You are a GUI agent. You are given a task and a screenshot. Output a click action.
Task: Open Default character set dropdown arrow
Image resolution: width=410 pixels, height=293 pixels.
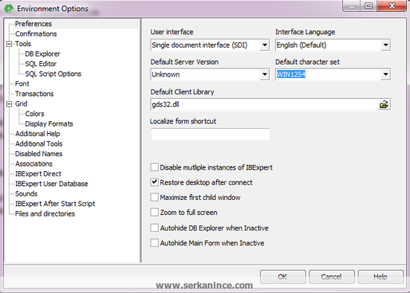(x=385, y=74)
